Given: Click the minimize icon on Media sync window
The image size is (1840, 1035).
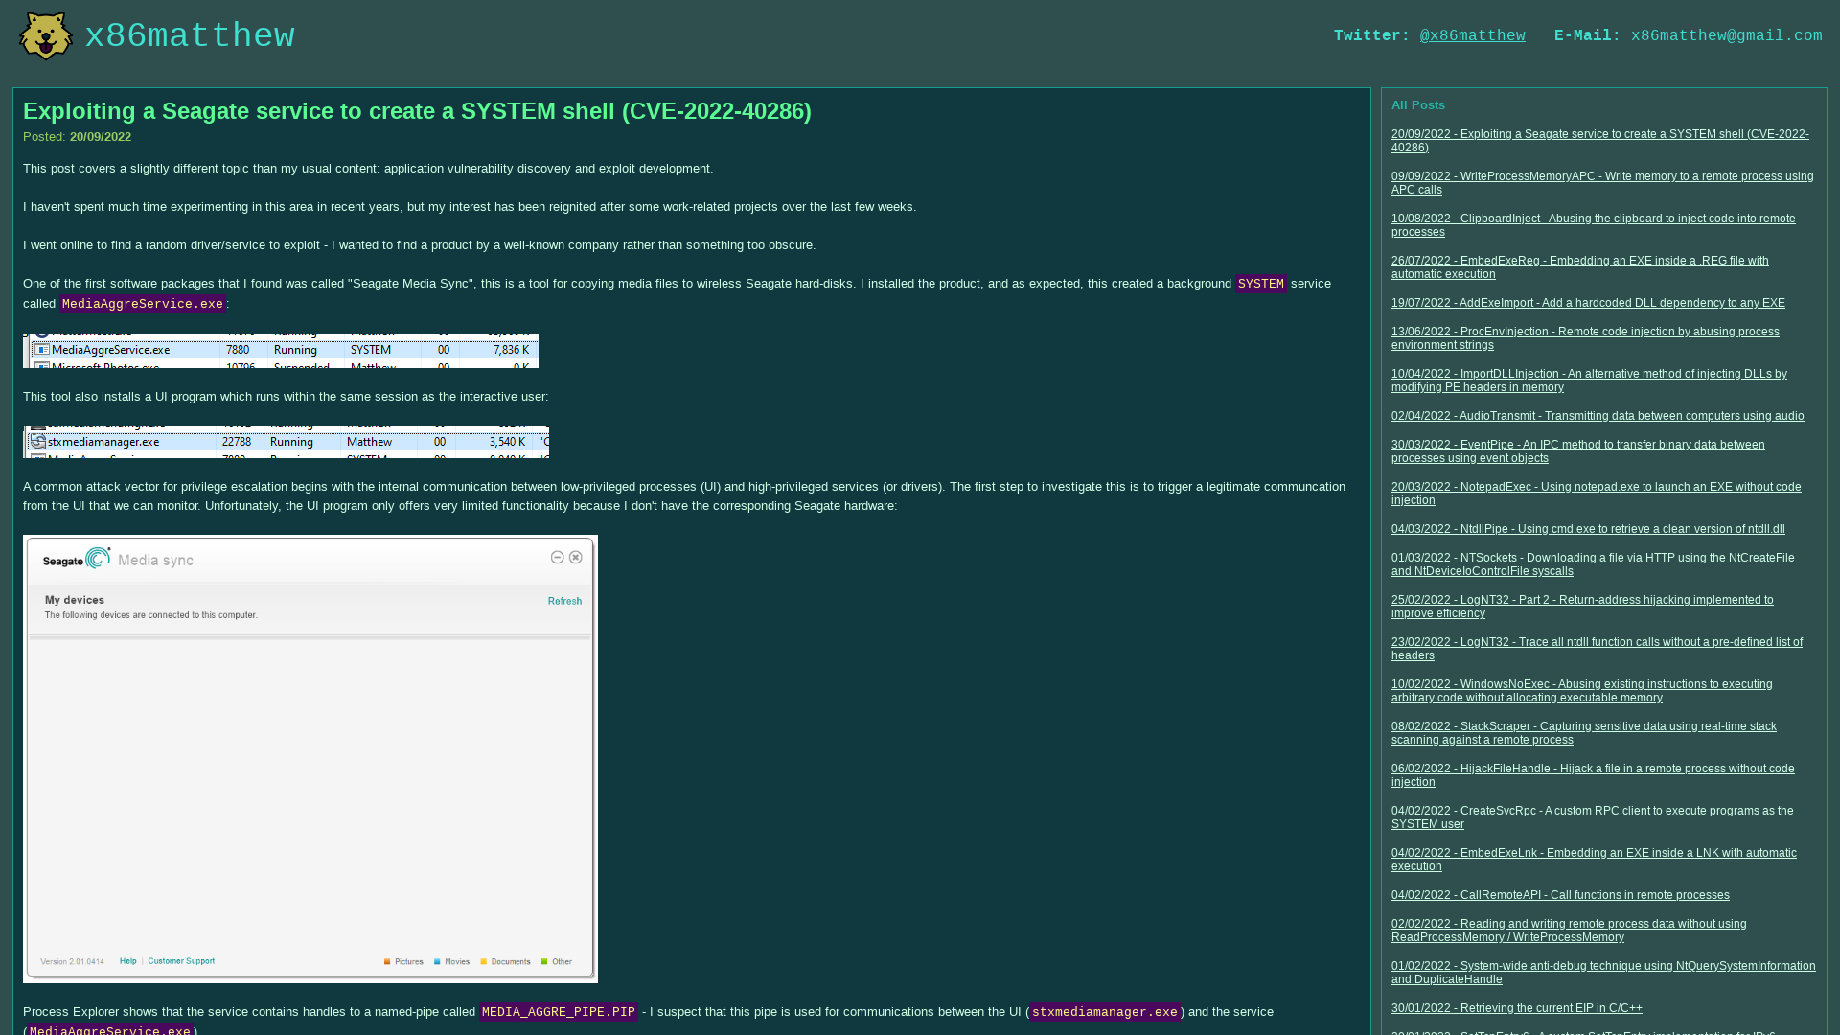Looking at the screenshot, I should (x=557, y=557).
